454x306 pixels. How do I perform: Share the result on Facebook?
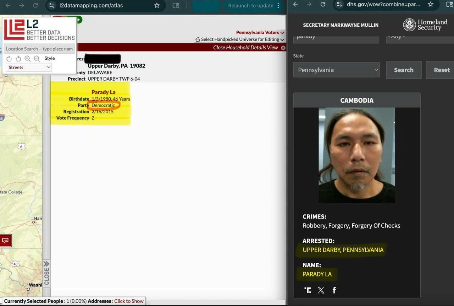pos(334,290)
